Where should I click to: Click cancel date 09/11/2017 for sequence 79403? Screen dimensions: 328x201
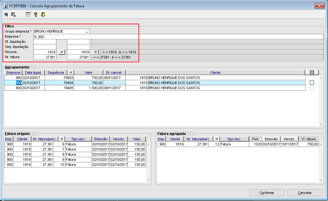point(114,78)
